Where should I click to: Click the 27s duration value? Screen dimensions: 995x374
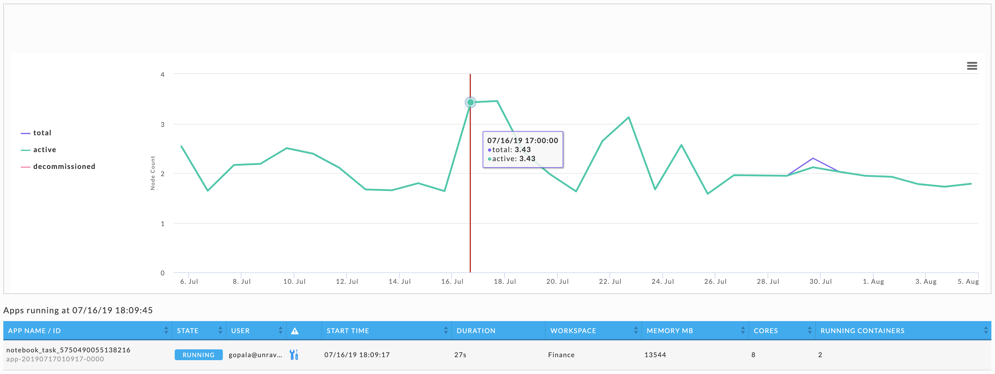[x=460, y=355]
